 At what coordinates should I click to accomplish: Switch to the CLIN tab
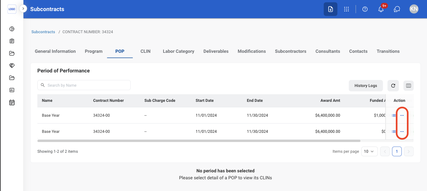click(145, 51)
